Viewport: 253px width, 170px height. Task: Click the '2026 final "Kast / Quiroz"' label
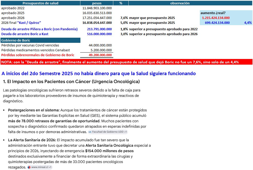[21, 23]
